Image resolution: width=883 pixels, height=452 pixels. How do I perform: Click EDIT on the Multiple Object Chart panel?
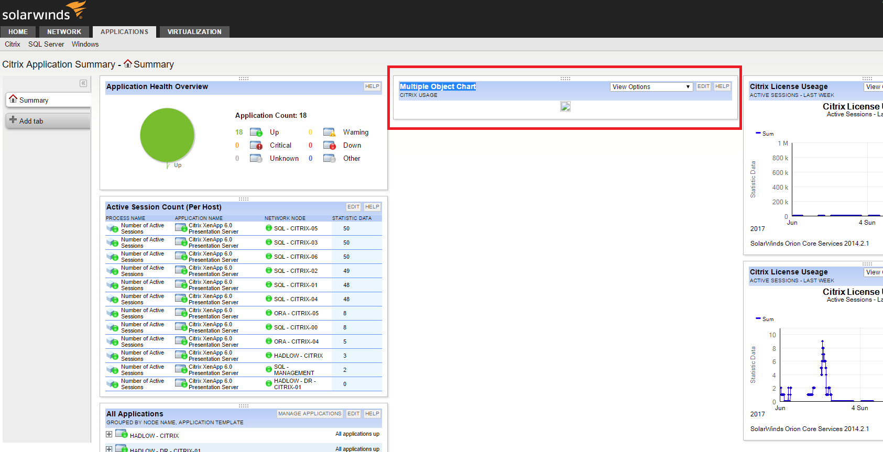(703, 86)
